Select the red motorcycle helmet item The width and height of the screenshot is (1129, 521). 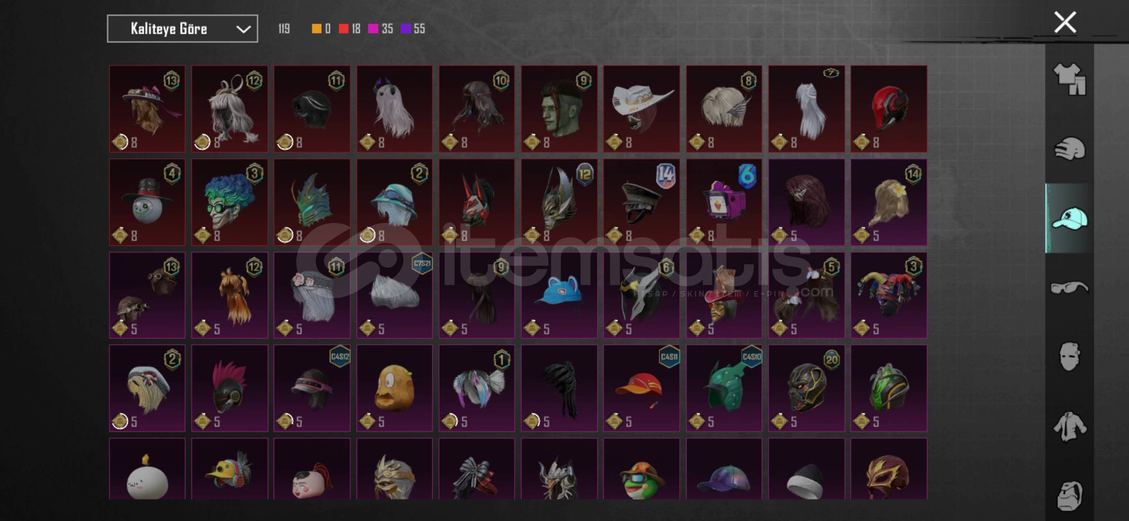[x=888, y=109]
